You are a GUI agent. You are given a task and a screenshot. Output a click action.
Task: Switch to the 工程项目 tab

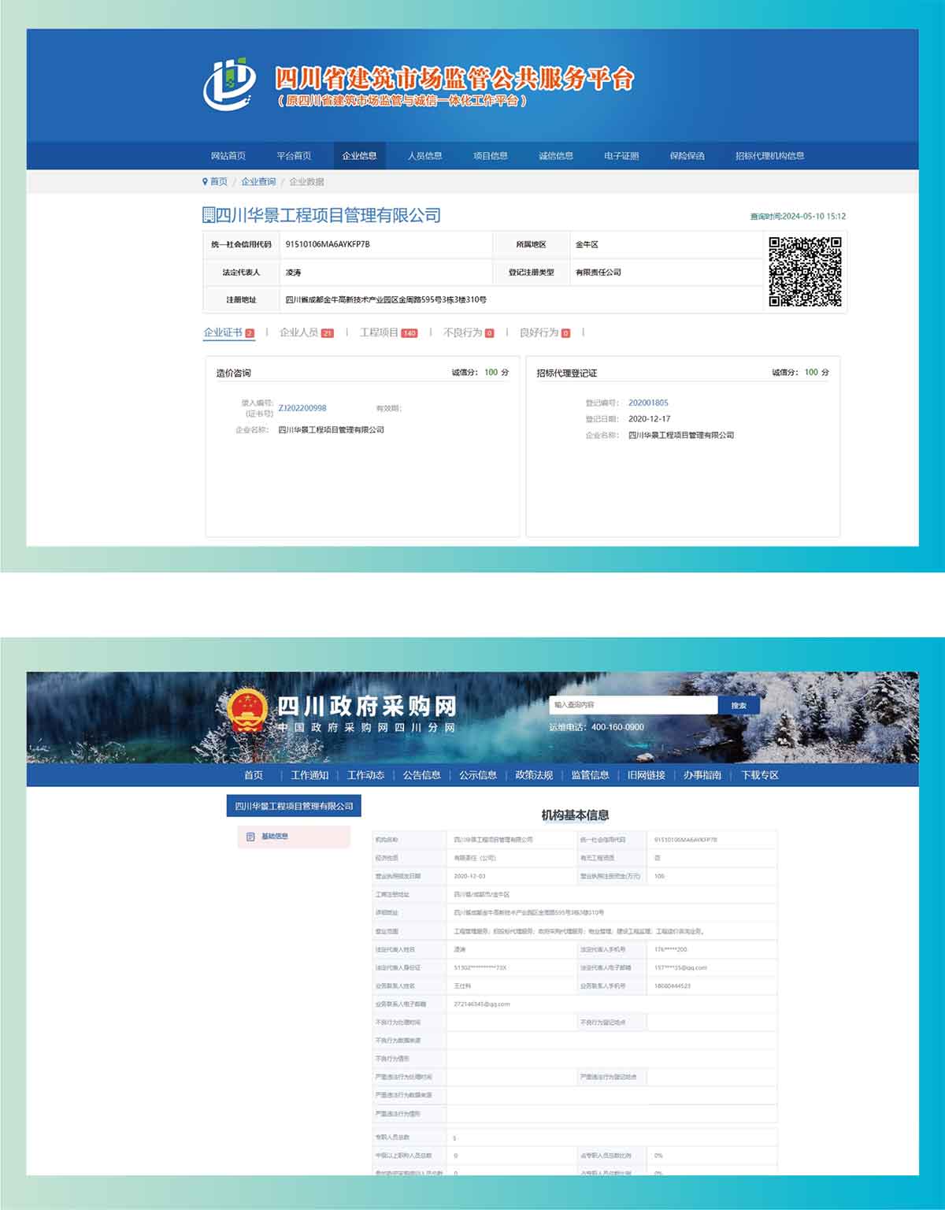[388, 332]
